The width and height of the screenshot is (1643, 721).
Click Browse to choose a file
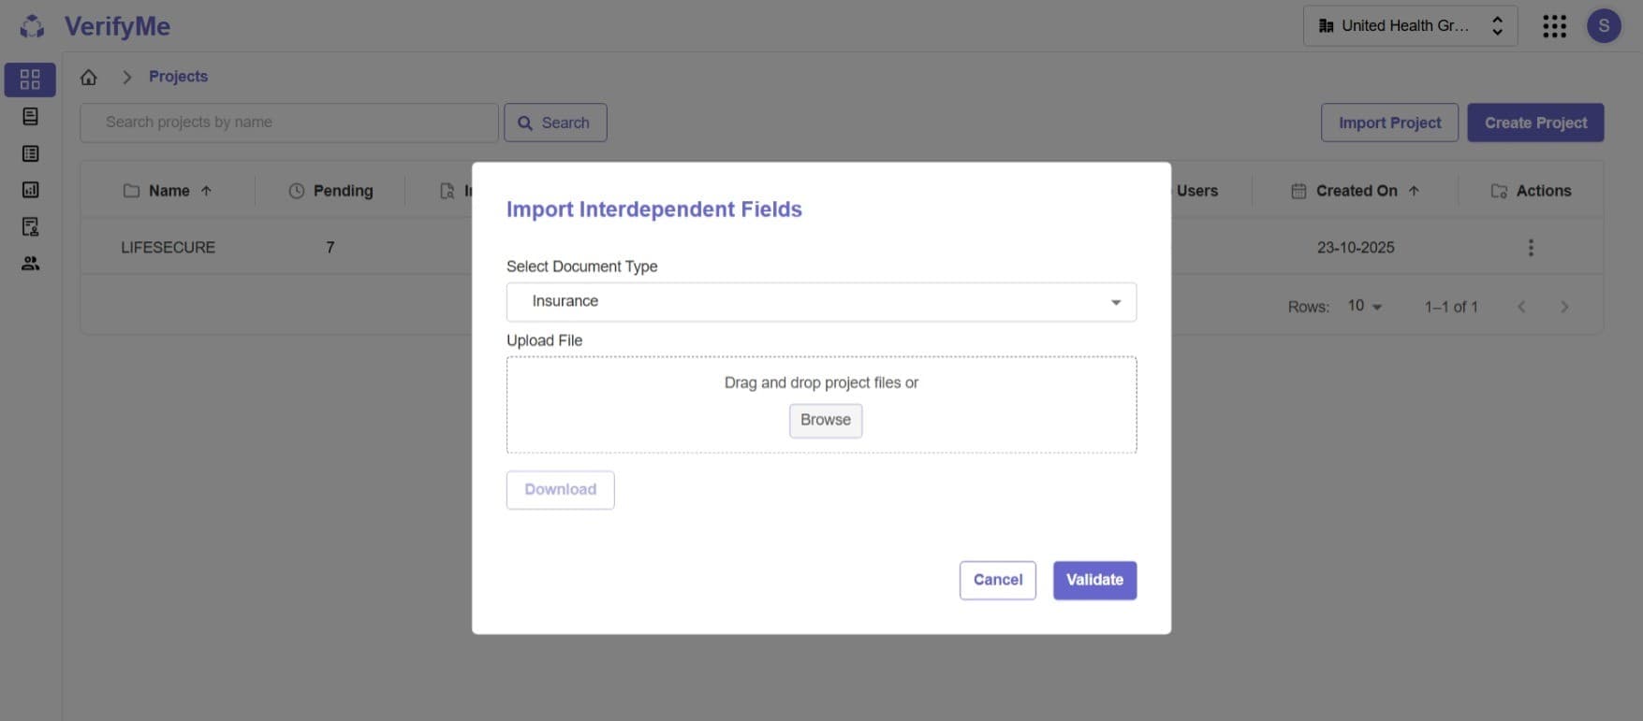[825, 420]
